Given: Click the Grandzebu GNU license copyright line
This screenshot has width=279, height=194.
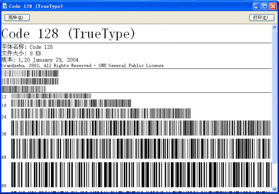Looking at the screenshot, I should pos(82,66).
